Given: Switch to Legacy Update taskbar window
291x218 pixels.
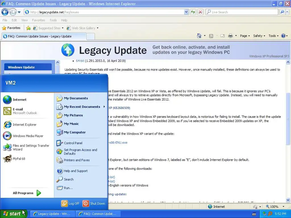Looking at the screenshot, I should pyautogui.click(x=53, y=214).
